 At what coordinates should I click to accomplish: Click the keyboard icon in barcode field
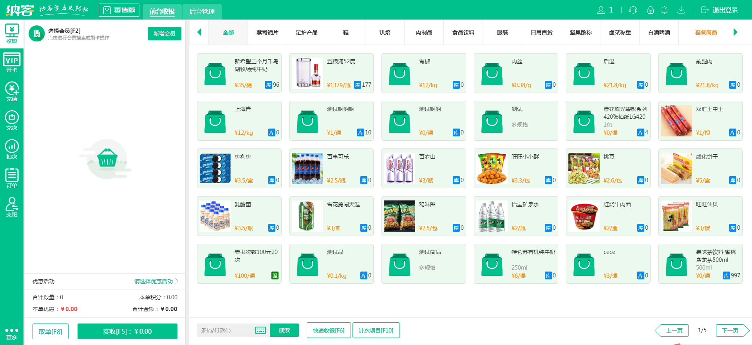click(x=260, y=330)
